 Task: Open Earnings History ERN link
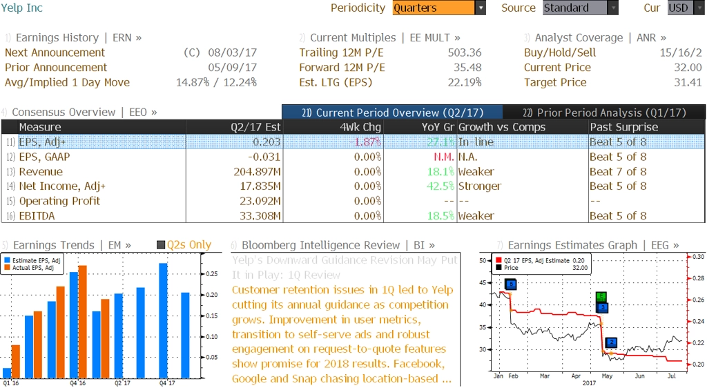click(x=73, y=38)
